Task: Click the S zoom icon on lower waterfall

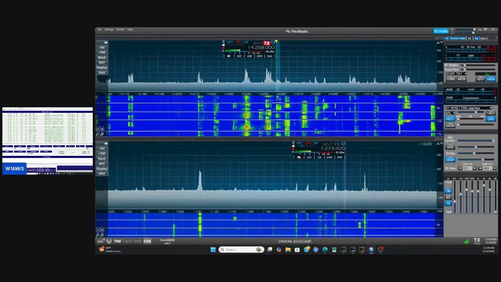Action: pos(98,230)
